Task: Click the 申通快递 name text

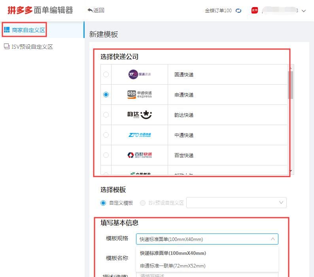Action: pyautogui.click(x=184, y=95)
